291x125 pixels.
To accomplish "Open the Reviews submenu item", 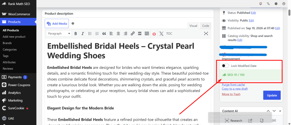I will pyautogui.click(x=8, y=68).
